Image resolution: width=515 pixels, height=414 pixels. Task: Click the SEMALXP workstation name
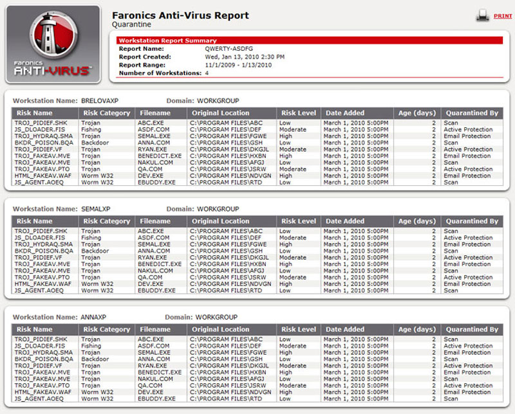point(96,209)
